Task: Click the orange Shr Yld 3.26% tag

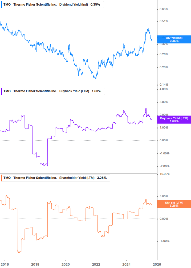Action: tap(174, 204)
